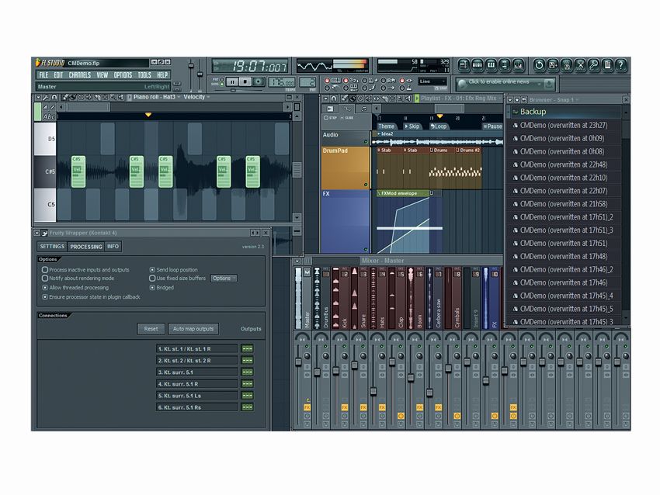
Task: Open the FILE menu
Action: pyautogui.click(x=43, y=74)
